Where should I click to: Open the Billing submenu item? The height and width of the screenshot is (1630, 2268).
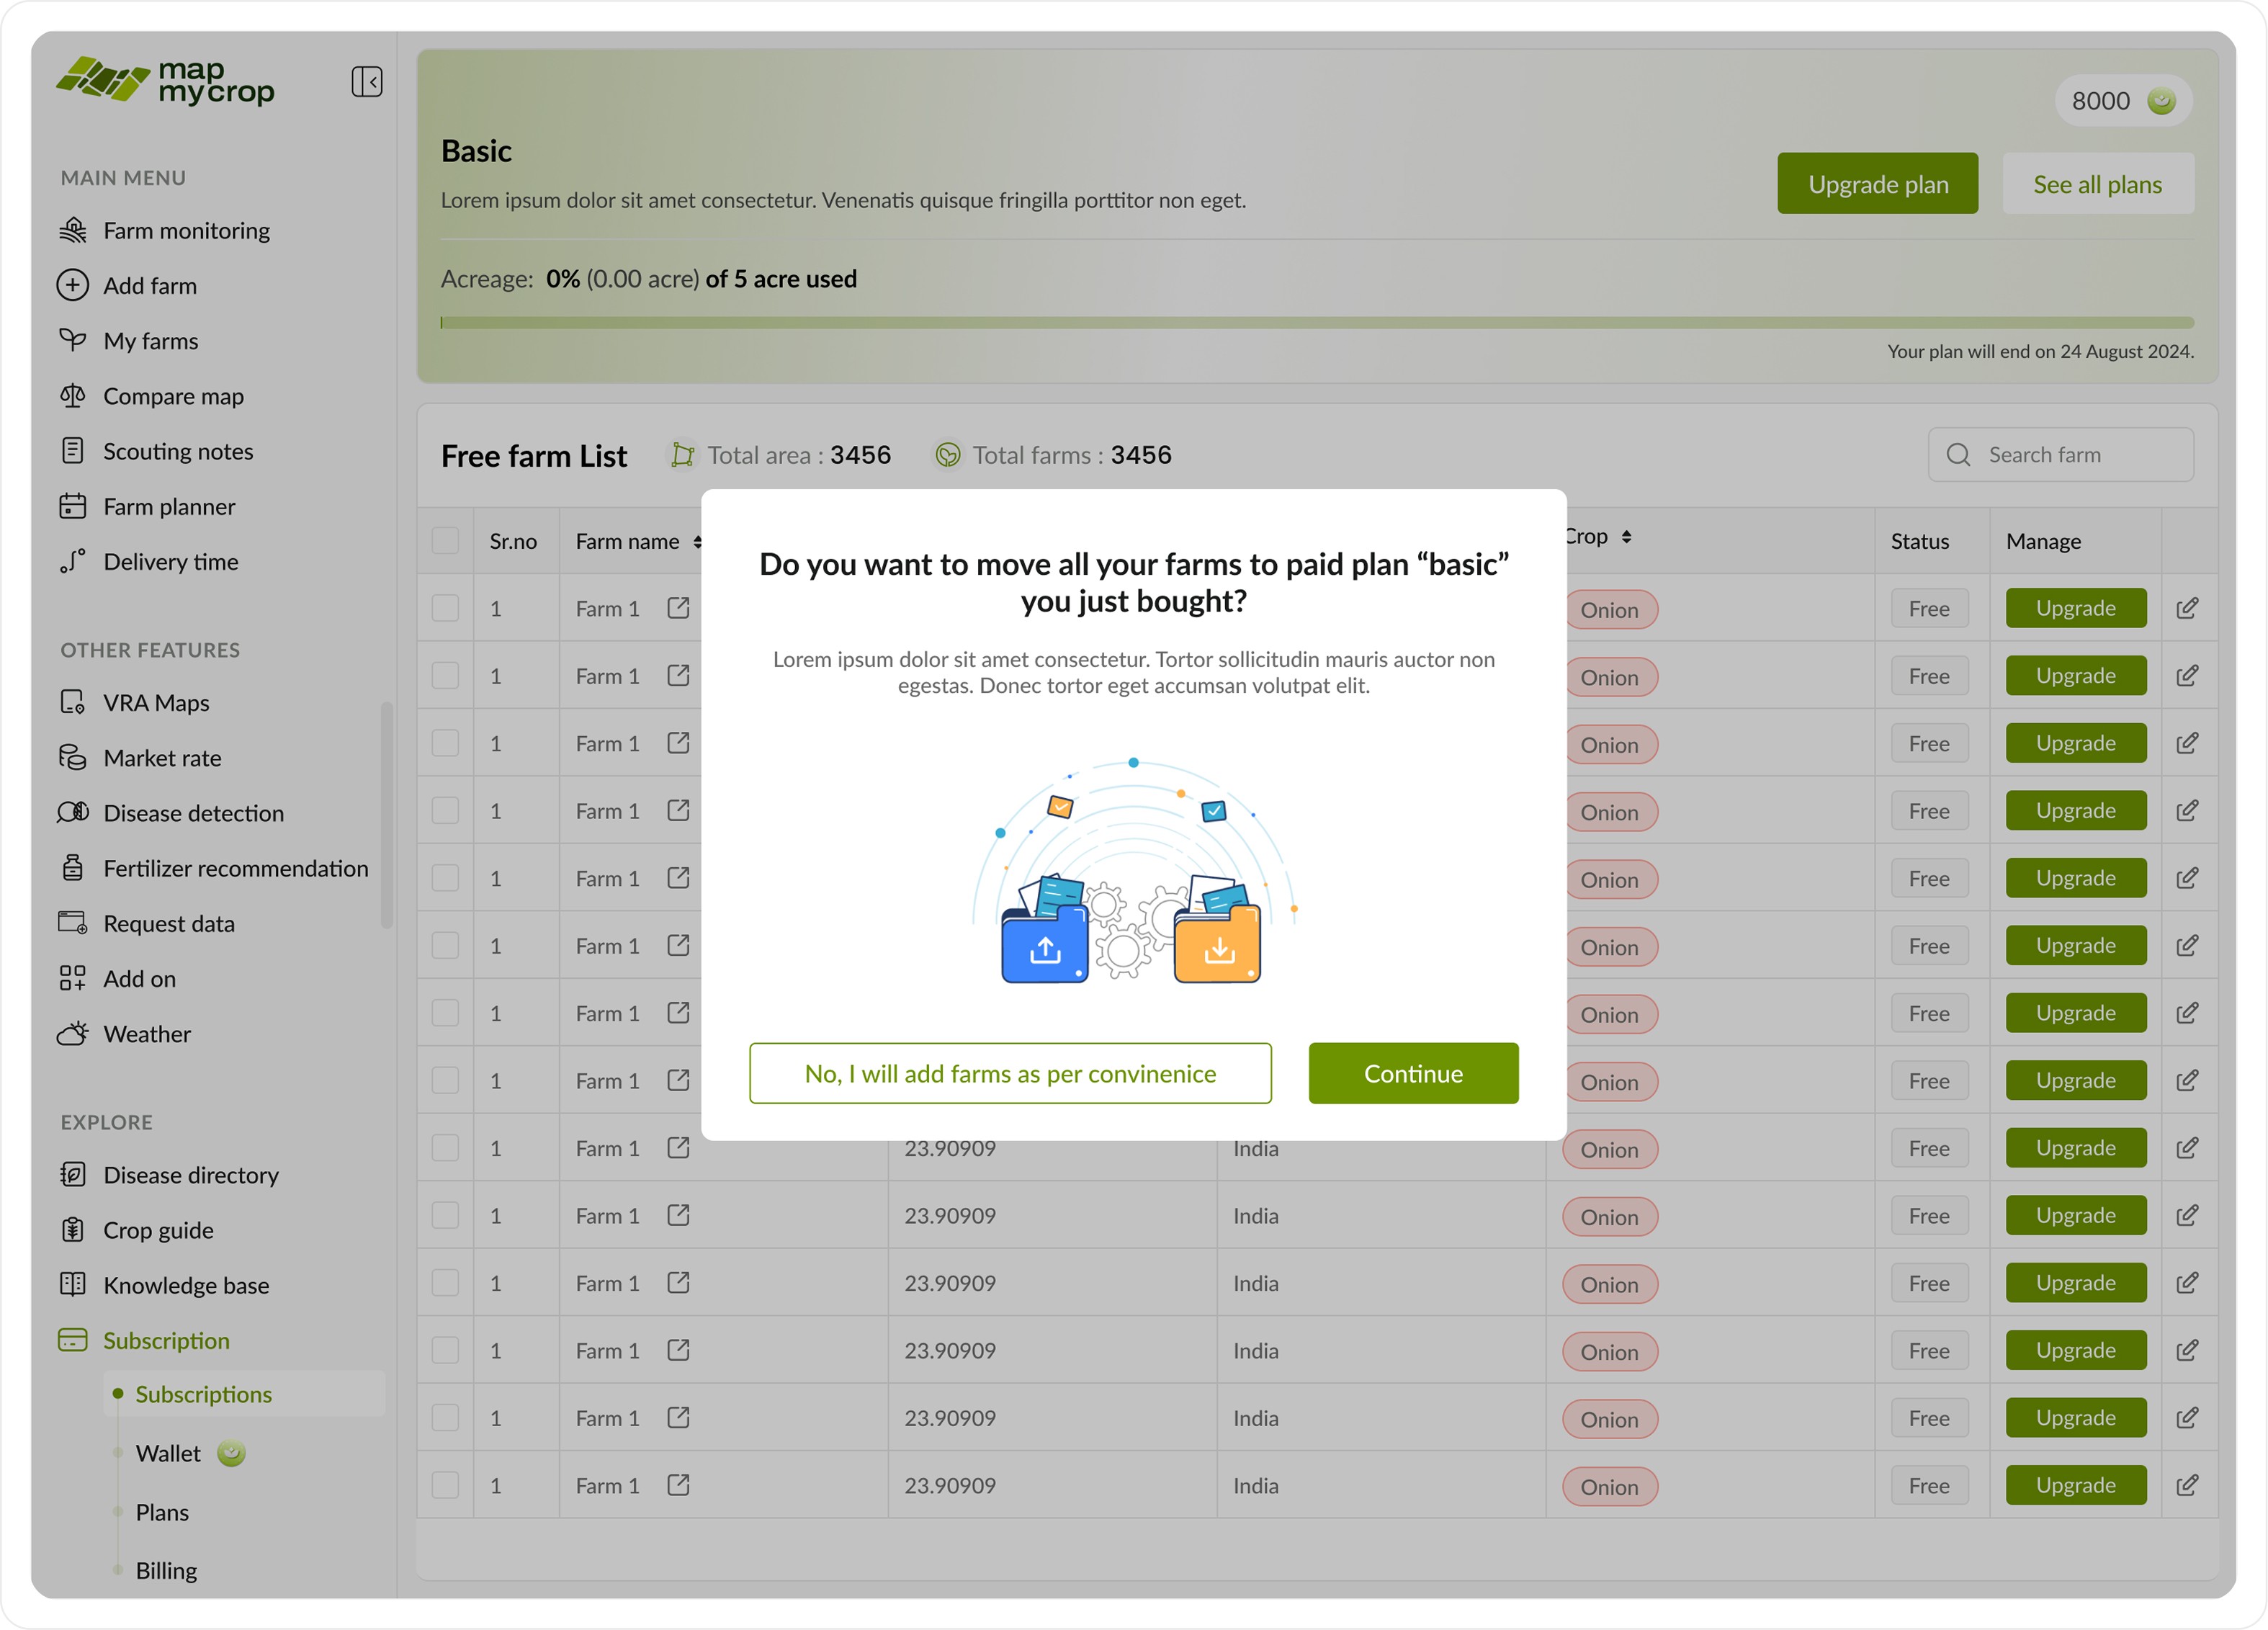click(x=166, y=1571)
